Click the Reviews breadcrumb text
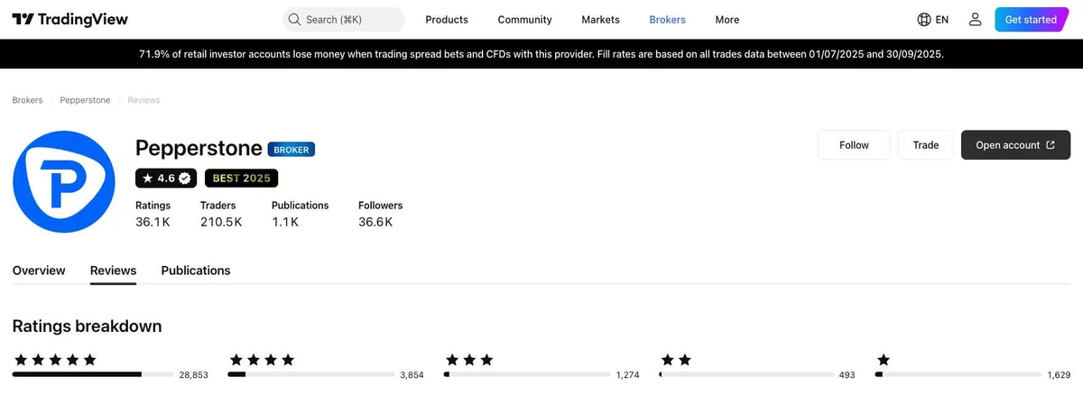The height and width of the screenshot is (395, 1083). (143, 100)
